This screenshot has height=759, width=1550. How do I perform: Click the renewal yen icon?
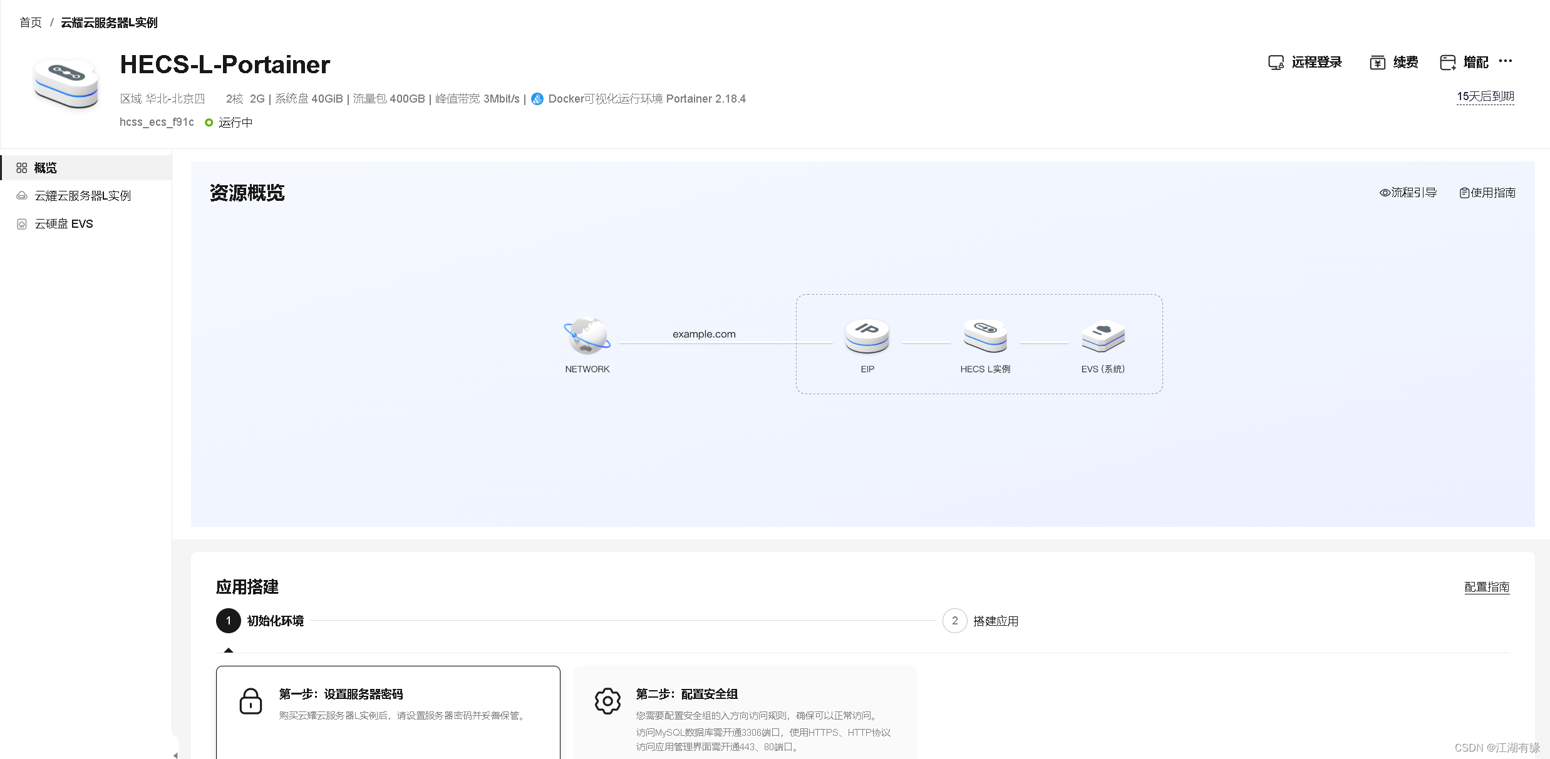tap(1377, 63)
